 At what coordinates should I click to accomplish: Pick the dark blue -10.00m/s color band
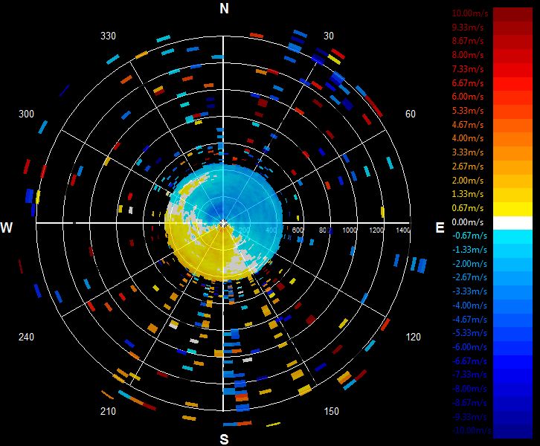(512, 432)
